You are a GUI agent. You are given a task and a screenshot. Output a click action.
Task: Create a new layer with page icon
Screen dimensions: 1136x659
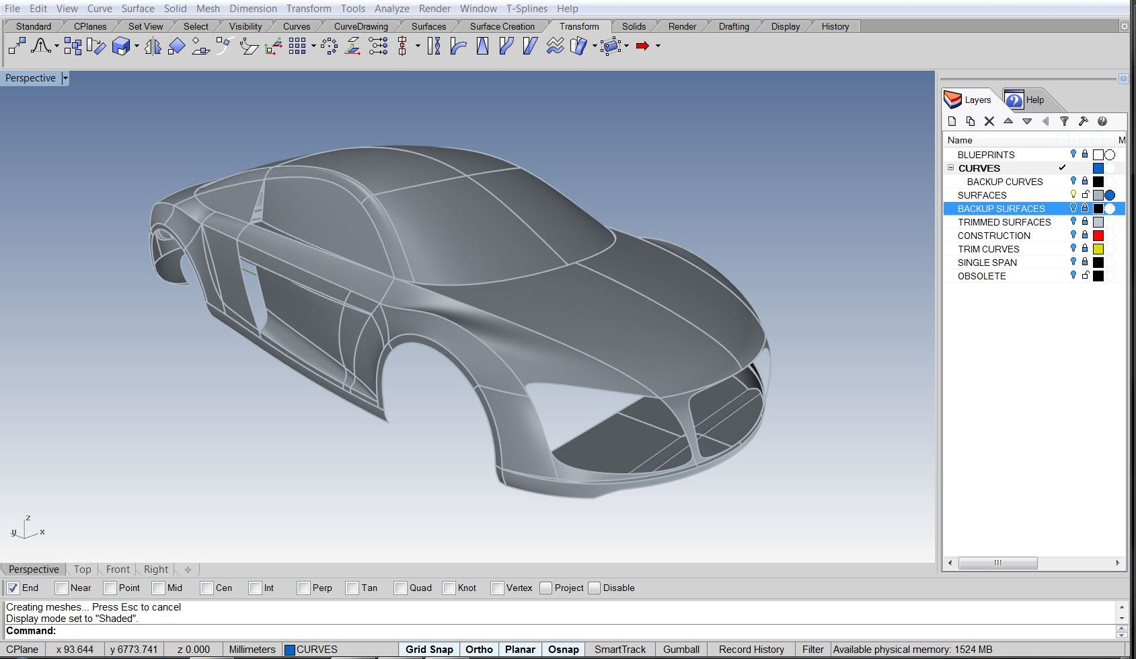coord(952,121)
